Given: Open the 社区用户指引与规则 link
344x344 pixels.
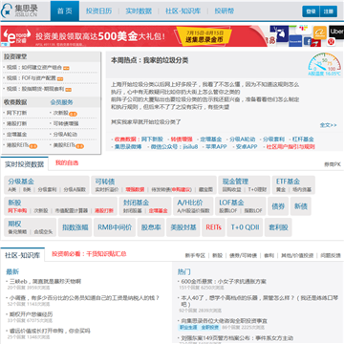Looking at the screenshot, I should point(290,147).
